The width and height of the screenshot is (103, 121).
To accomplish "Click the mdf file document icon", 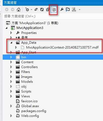I will click(x=23, y=47).
